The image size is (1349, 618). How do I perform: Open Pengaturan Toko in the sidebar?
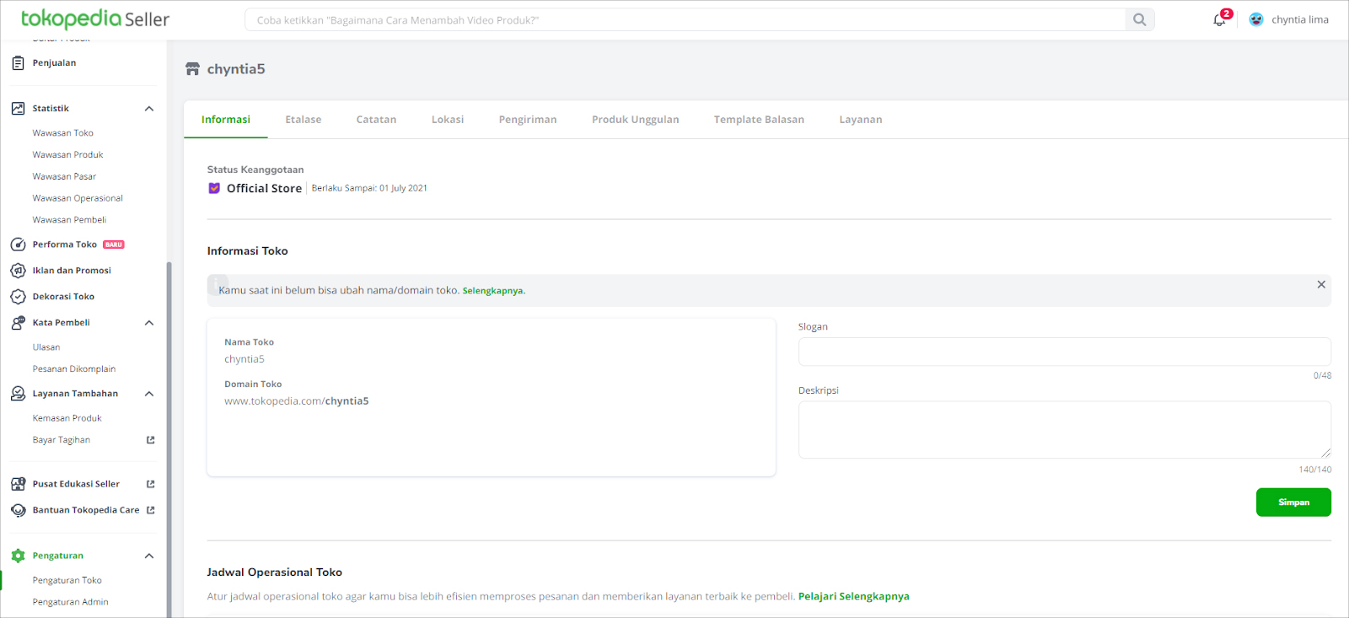(x=67, y=581)
